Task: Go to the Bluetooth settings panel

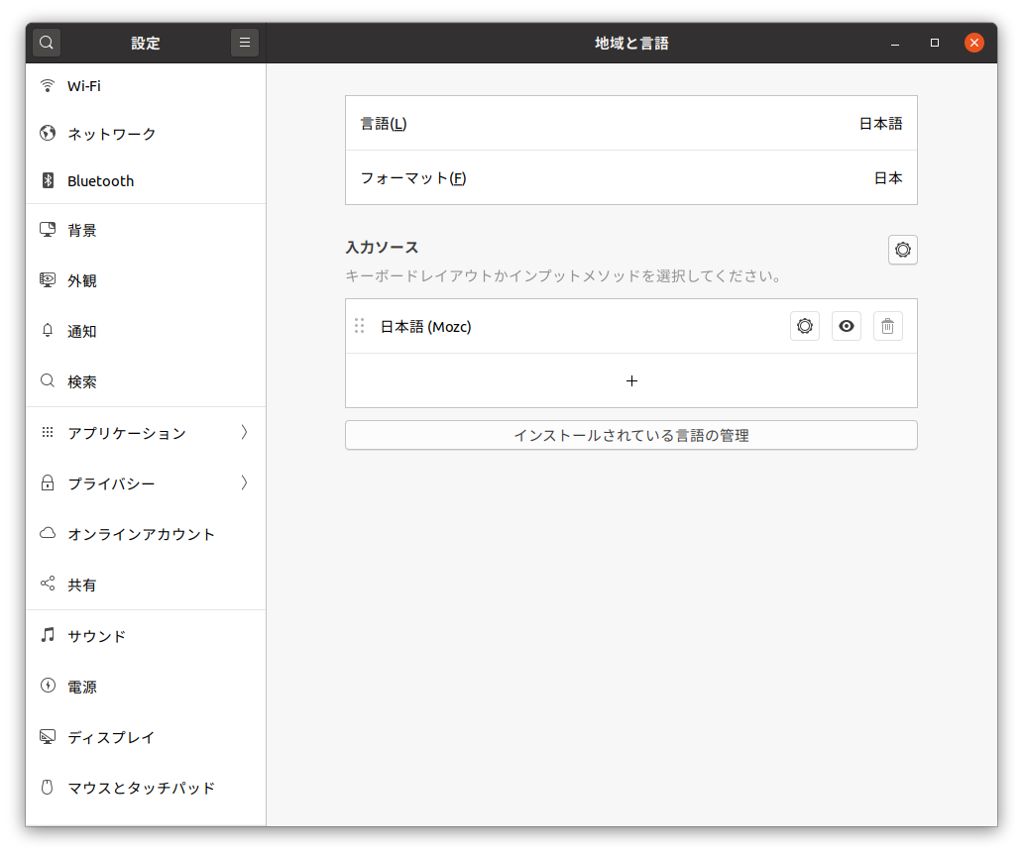Action: (100, 181)
